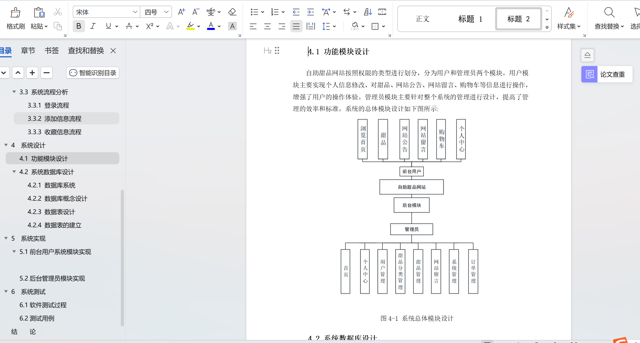The image size is (640, 343).
Task: Apply the 正文 style
Action: click(422, 19)
